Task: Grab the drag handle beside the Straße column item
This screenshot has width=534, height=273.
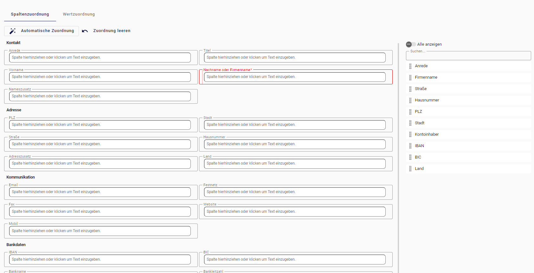Action: point(410,89)
